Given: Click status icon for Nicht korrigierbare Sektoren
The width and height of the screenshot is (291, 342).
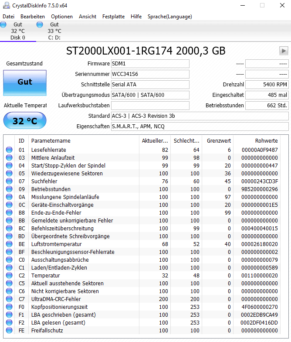Looking at the screenshot, I should 9,291.
